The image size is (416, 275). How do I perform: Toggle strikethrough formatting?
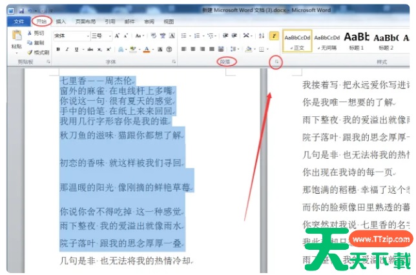click(x=90, y=49)
